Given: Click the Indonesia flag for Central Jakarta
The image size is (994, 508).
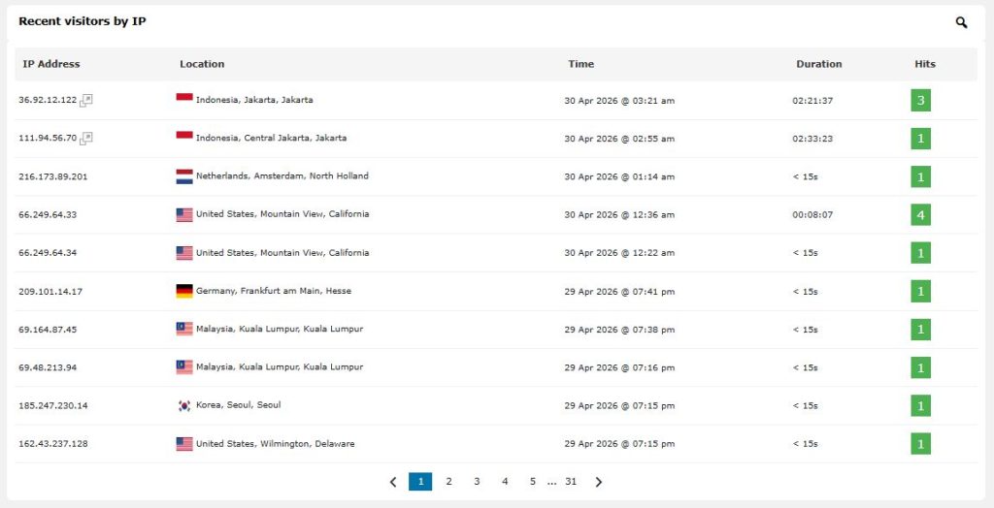Looking at the screenshot, I should click(184, 138).
